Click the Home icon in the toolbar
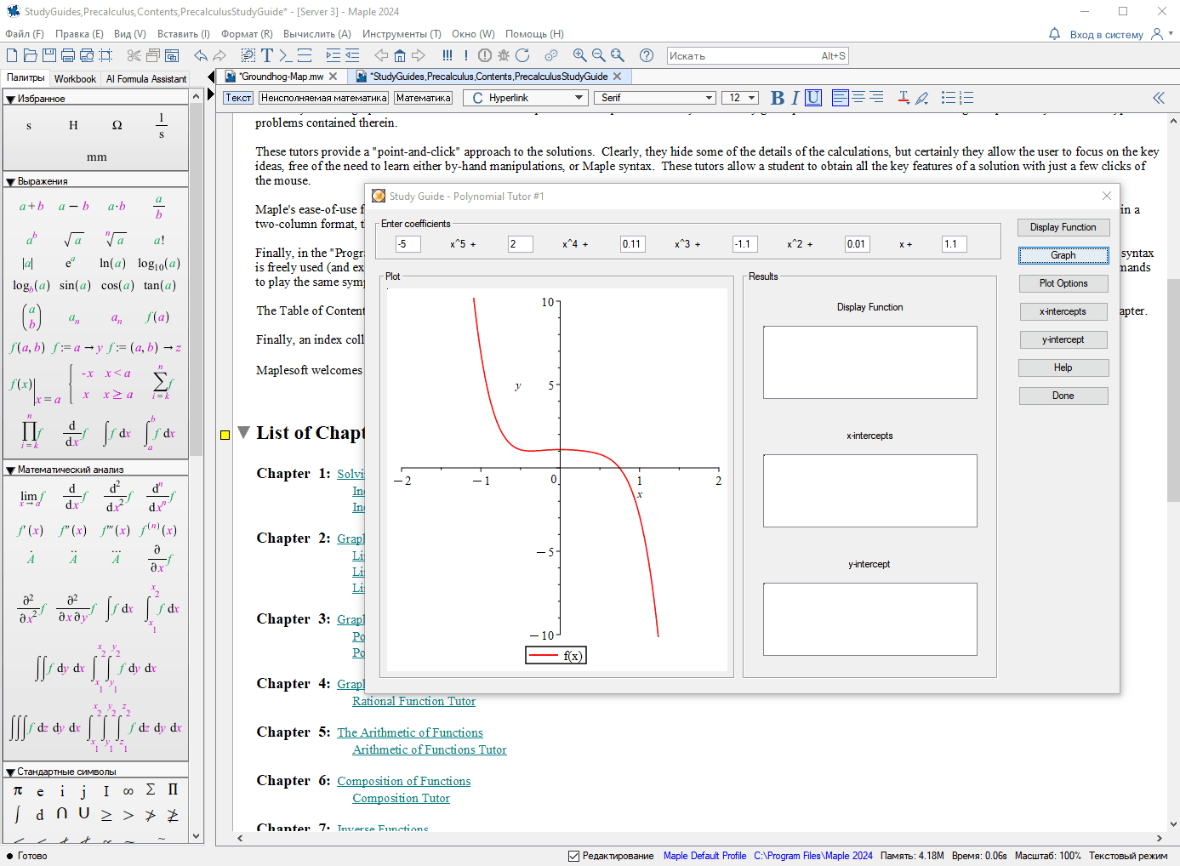The width and height of the screenshot is (1180, 866). [400, 55]
